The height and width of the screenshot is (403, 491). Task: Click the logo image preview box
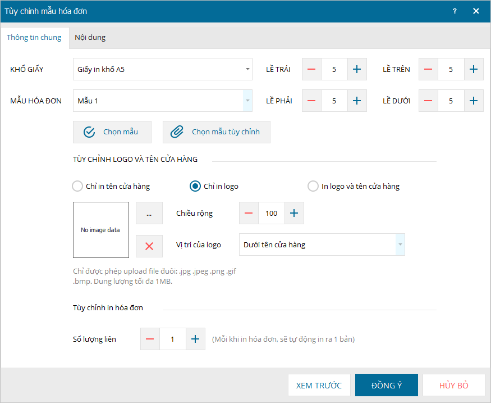point(100,230)
